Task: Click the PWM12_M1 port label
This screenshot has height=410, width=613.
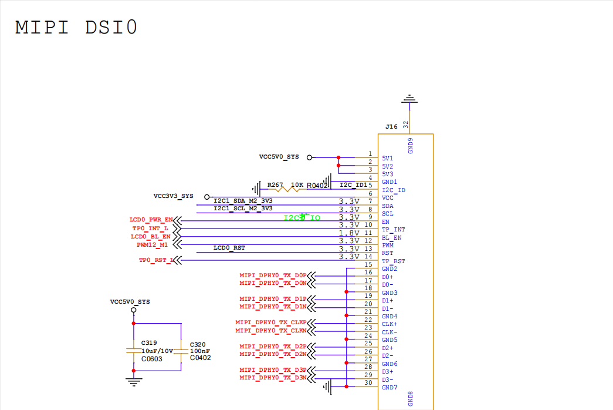Action: click(x=152, y=245)
